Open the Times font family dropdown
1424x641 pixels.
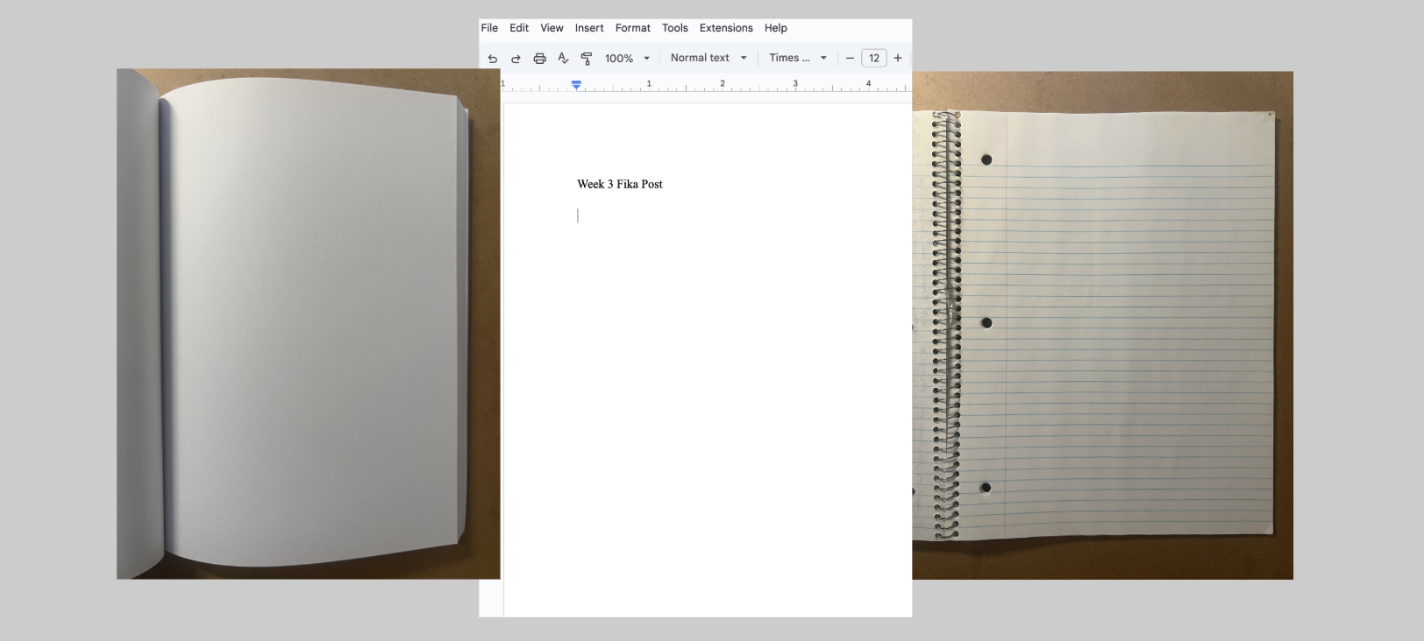pos(798,58)
